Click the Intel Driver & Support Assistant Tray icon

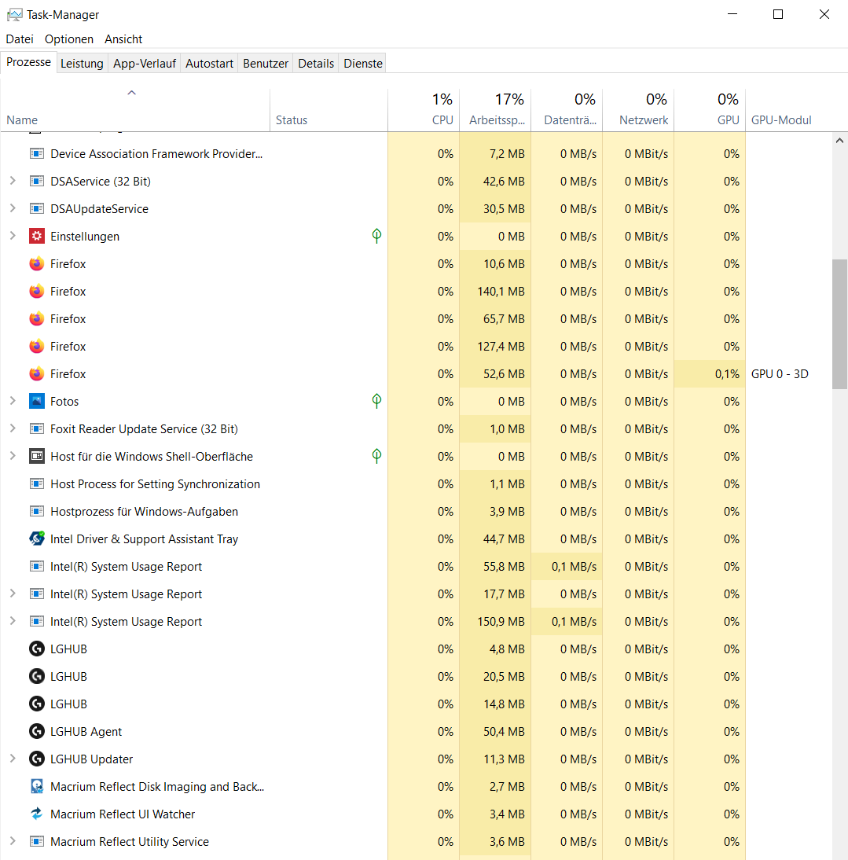(x=37, y=538)
